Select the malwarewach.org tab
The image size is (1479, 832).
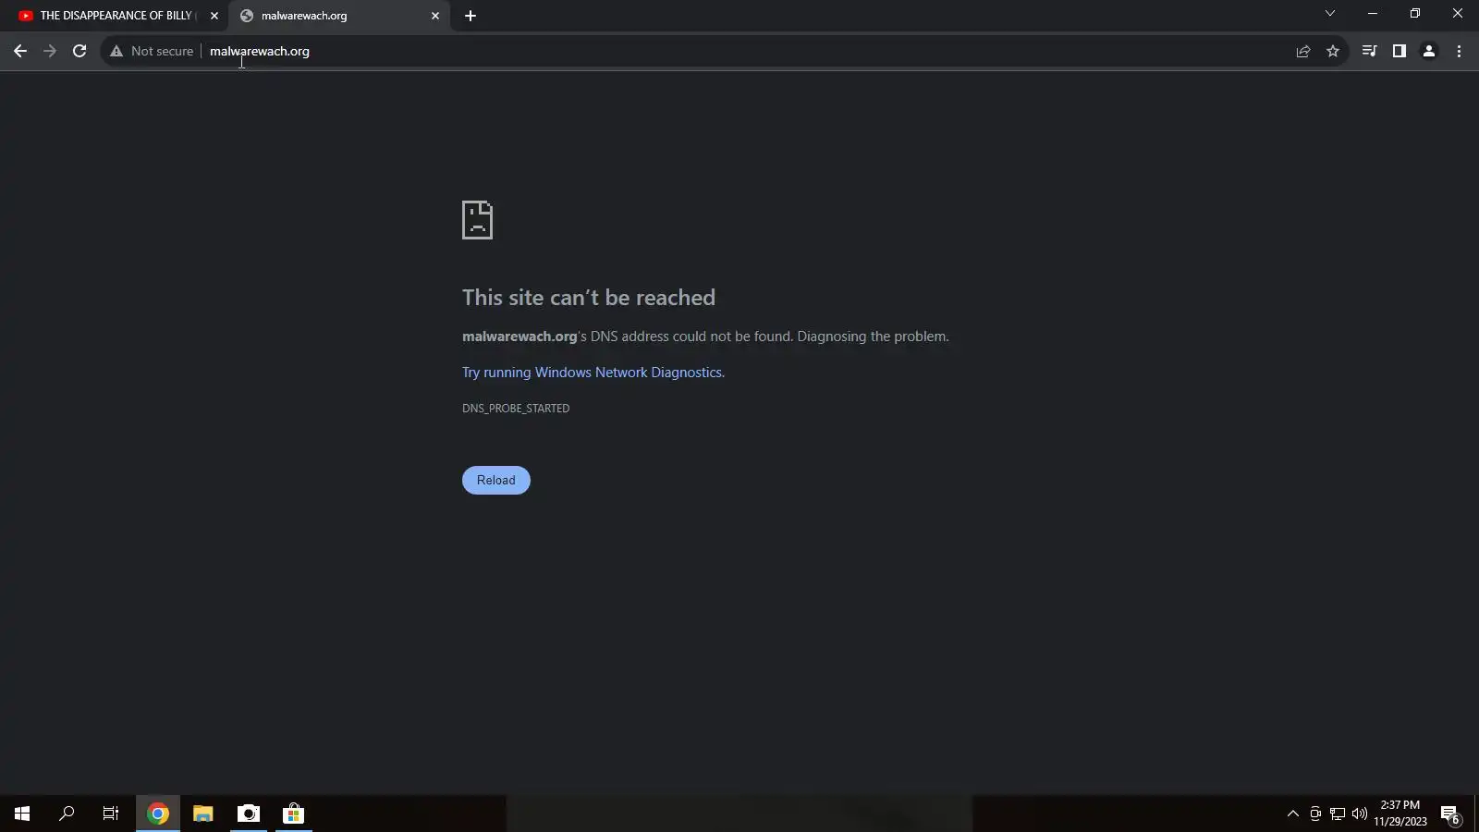pos(339,16)
